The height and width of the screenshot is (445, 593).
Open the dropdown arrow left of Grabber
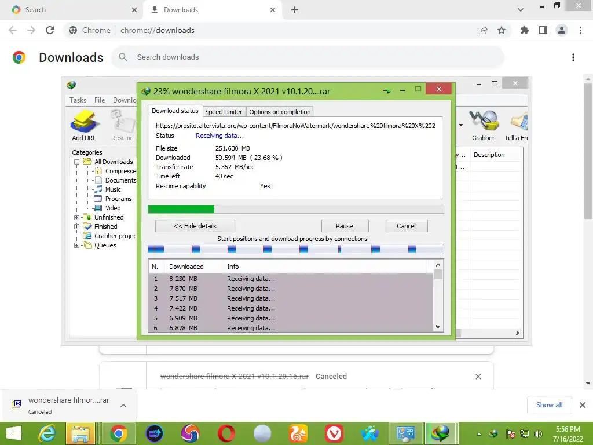click(x=460, y=125)
